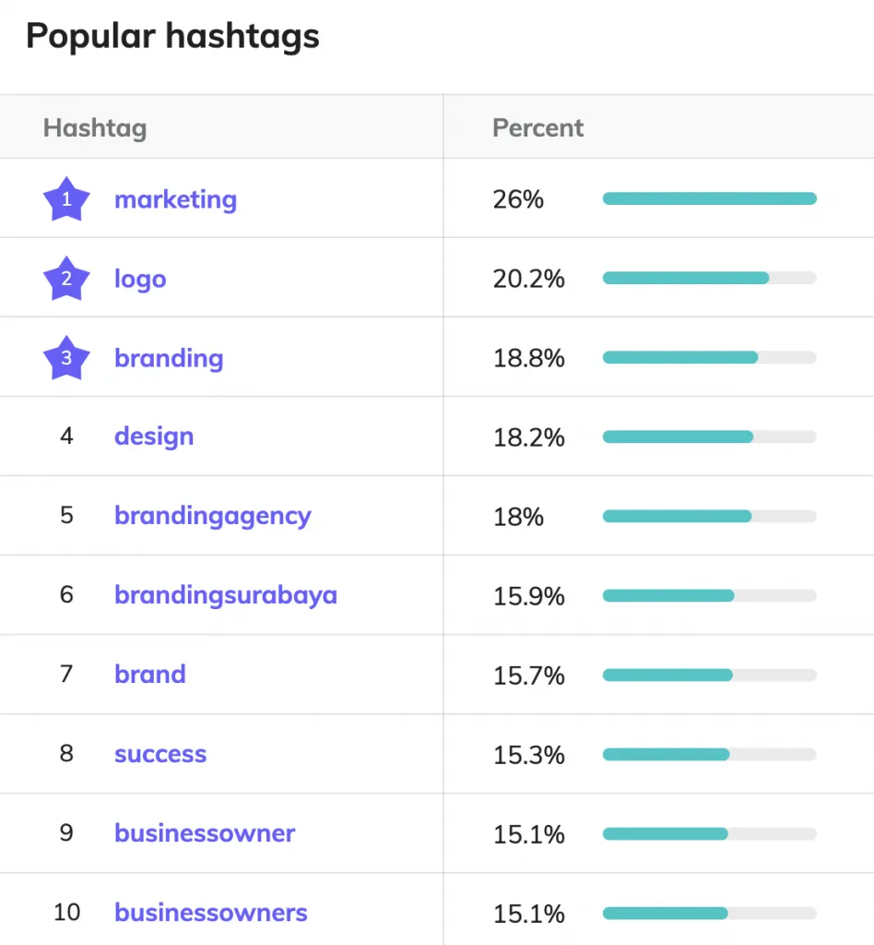Click the brandingagency hashtag
Image resolution: width=874 pixels, height=945 pixels.
213,516
